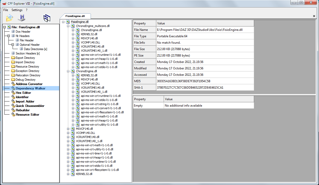Click the SHA-1 hash value cell
The width and height of the screenshot is (319, 185).
(205, 88)
